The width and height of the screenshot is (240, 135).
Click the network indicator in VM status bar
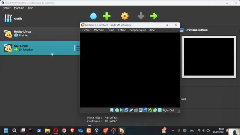[x=126, y=110]
